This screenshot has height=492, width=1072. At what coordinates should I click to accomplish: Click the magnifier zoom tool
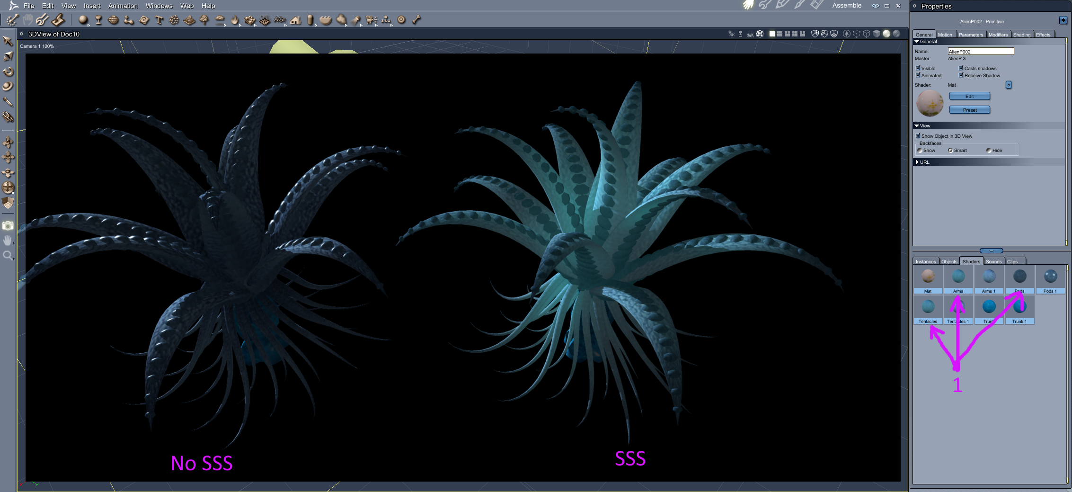tap(8, 256)
